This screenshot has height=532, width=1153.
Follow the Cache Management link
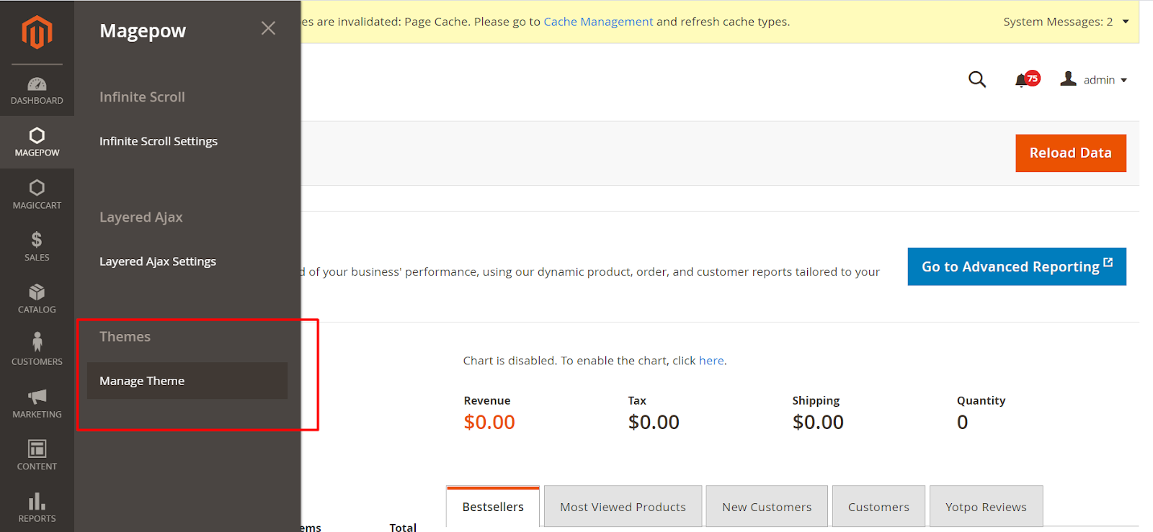[x=598, y=22]
